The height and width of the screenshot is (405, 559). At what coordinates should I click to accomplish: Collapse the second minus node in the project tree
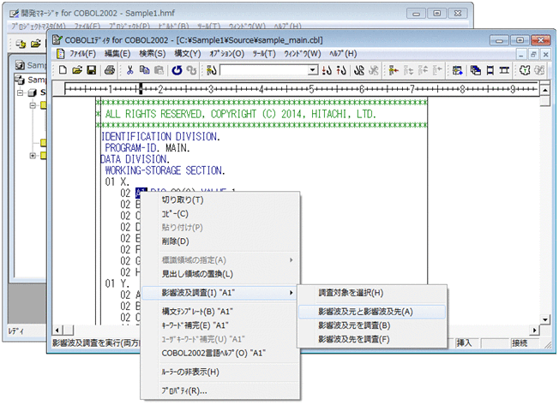[33, 105]
